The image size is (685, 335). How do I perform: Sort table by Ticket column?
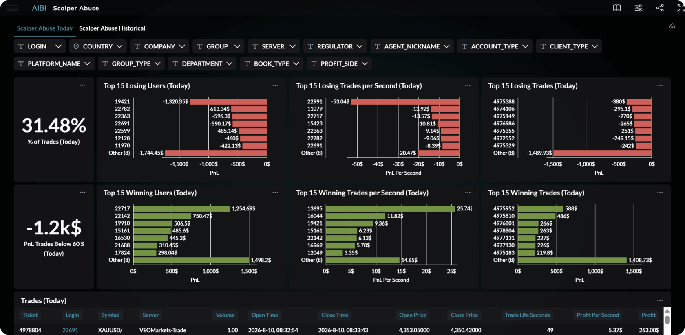30,315
